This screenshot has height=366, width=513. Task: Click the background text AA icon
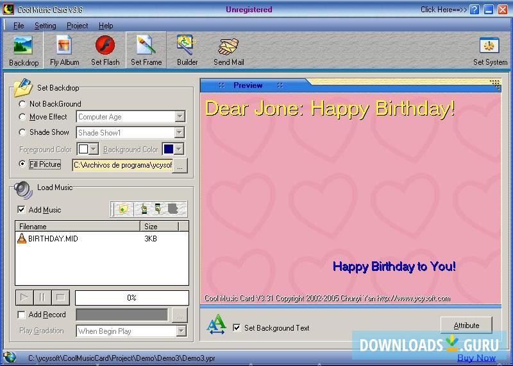[216, 324]
